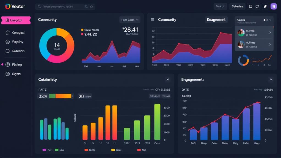Collapse the Cetainriety panel chevron
This screenshot has height=158, width=281.
point(168,79)
